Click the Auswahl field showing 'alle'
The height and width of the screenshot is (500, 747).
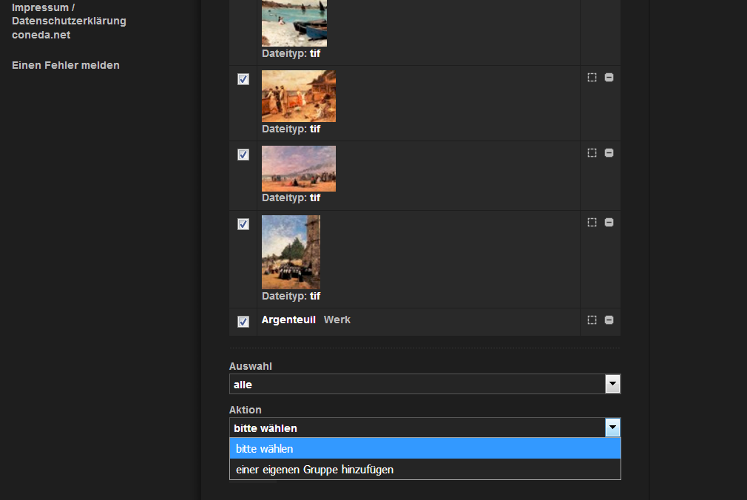[425, 384]
